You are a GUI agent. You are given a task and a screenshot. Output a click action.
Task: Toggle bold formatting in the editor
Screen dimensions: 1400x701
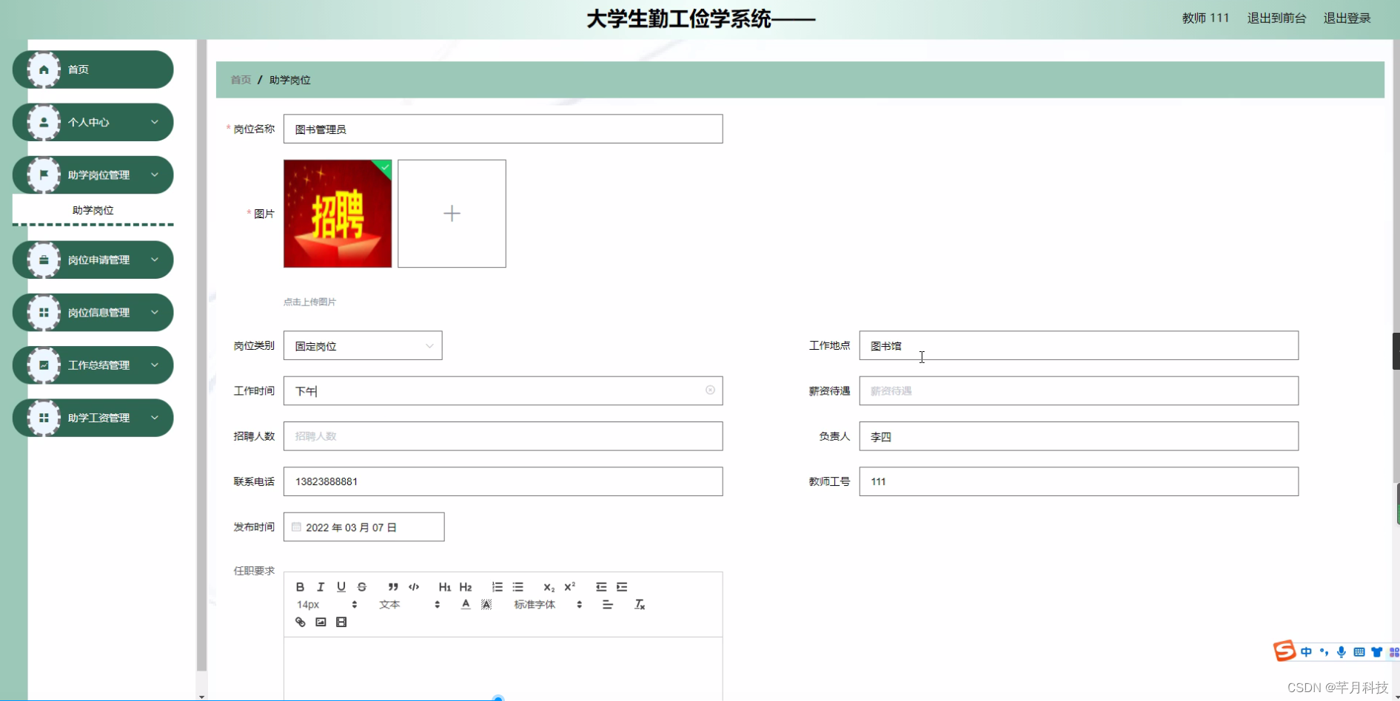pyautogui.click(x=300, y=586)
